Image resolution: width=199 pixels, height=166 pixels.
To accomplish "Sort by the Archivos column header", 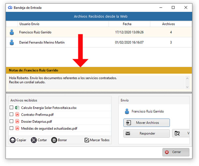I will click(171, 24).
